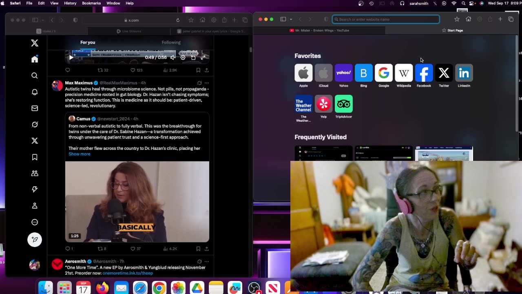Play the video paused at 0:49
Viewport: 522px width, 294px height.
click(71, 58)
